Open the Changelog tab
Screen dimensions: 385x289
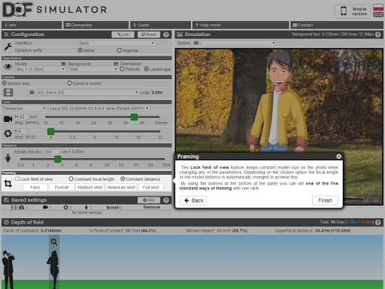[95, 25]
